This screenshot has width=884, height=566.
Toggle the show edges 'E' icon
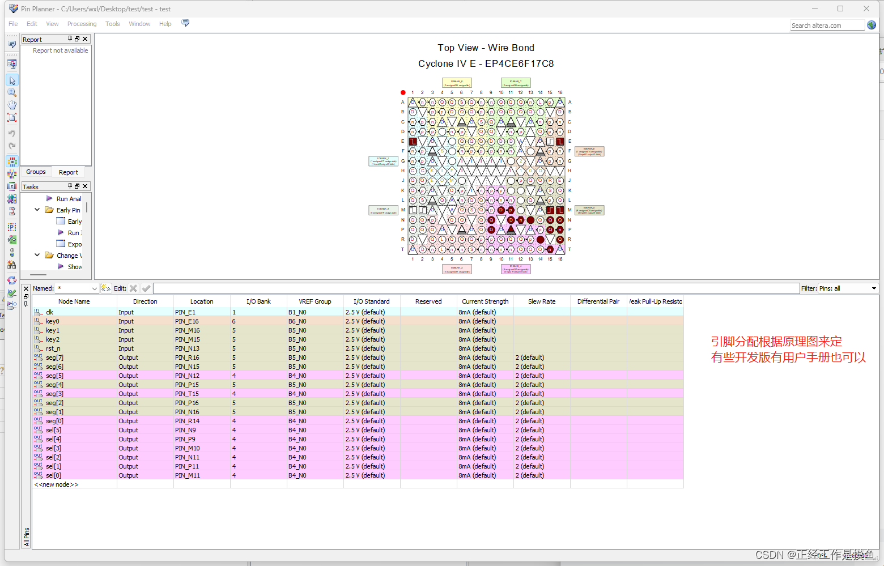tap(12, 186)
